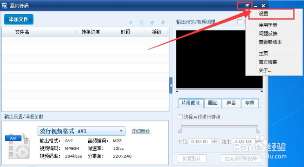Click the 播放 column header
The image size is (304, 167).
157,32
